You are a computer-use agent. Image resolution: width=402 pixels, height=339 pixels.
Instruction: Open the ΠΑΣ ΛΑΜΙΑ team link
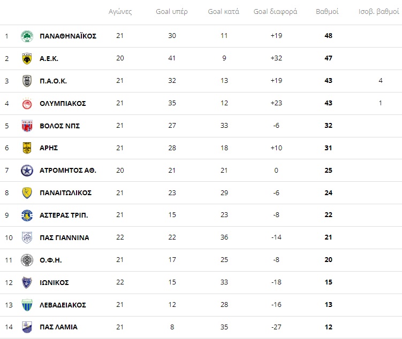(x=58, y=327)
